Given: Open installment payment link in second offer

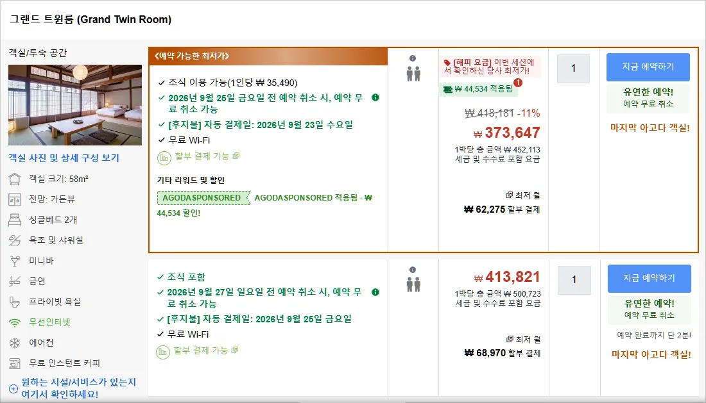Looking at the screenshot, I should tap(206, 350).
